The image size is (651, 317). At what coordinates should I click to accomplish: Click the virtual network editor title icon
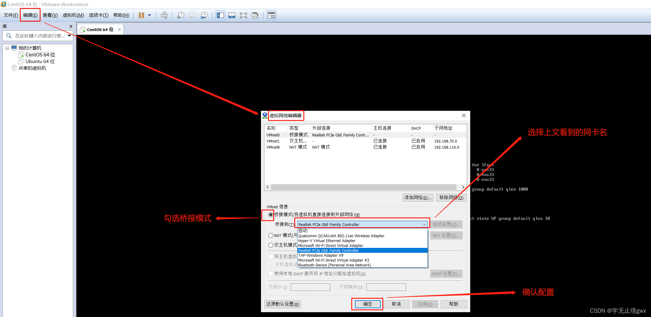pos(265,115)
